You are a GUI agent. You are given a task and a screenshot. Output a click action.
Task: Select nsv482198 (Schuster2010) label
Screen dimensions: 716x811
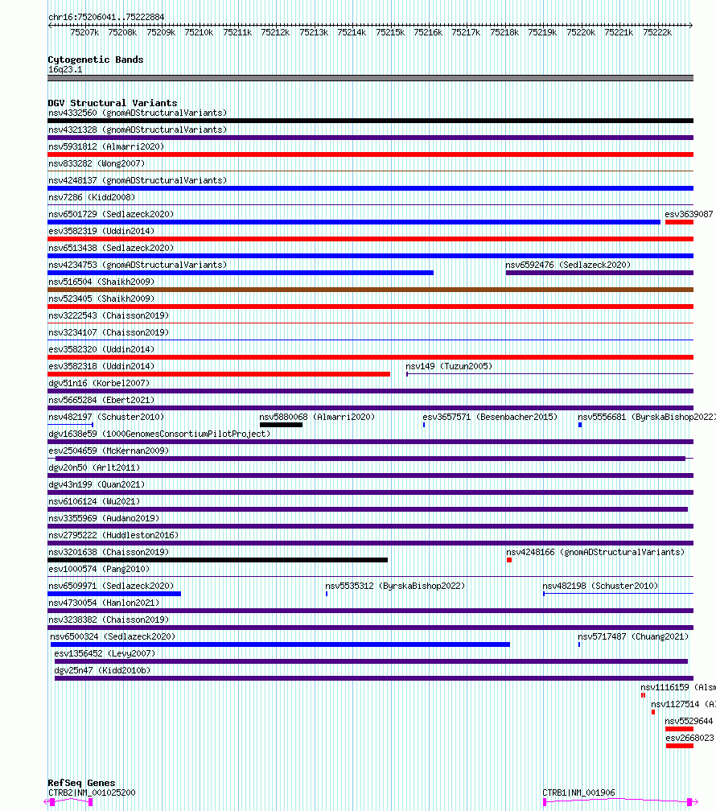pyautogui.click(x=600, y=586)
